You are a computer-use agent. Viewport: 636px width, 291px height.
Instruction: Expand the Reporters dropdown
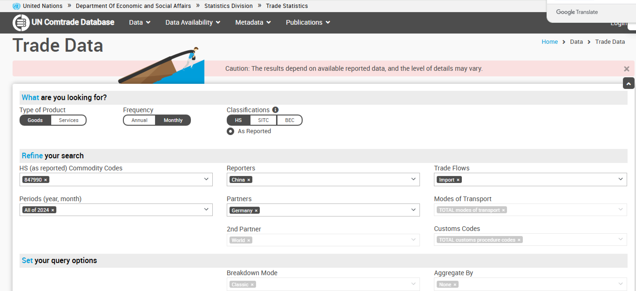[413, 179]
